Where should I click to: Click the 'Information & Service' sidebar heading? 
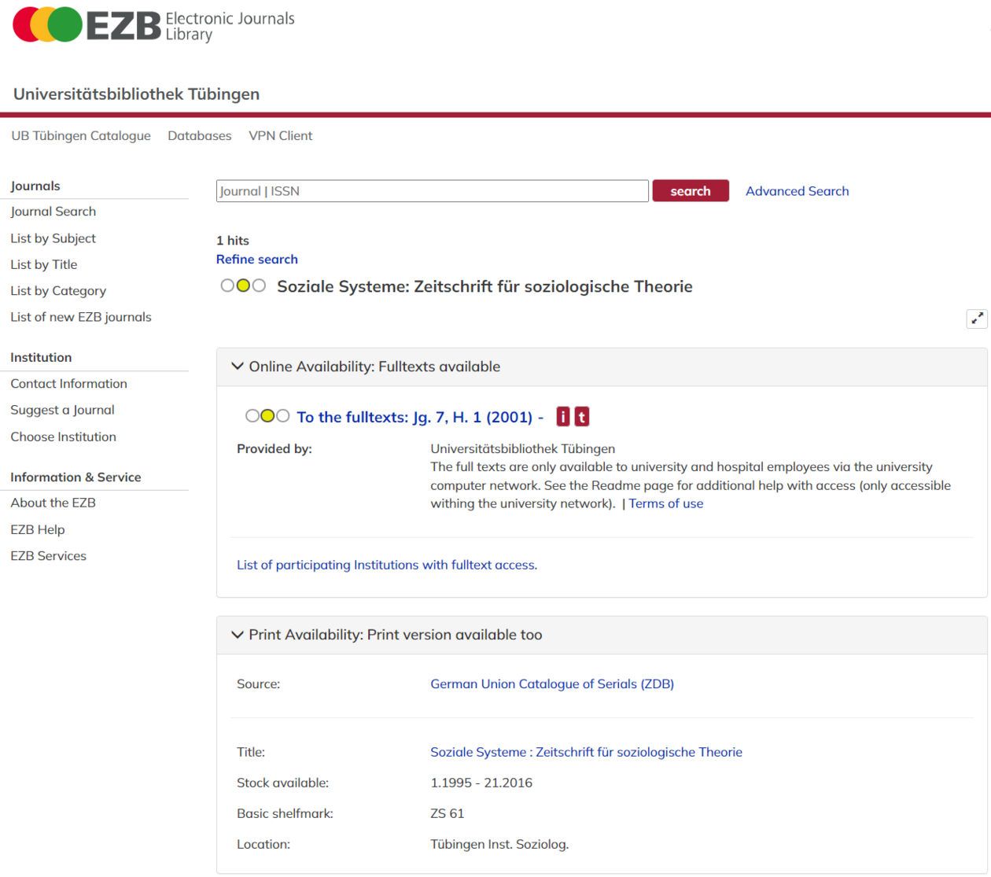pos(76,477)
